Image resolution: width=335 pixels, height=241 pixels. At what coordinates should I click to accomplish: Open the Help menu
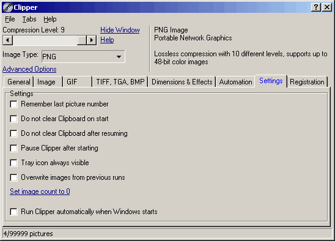pyautogui.click(x=50, y=19)
